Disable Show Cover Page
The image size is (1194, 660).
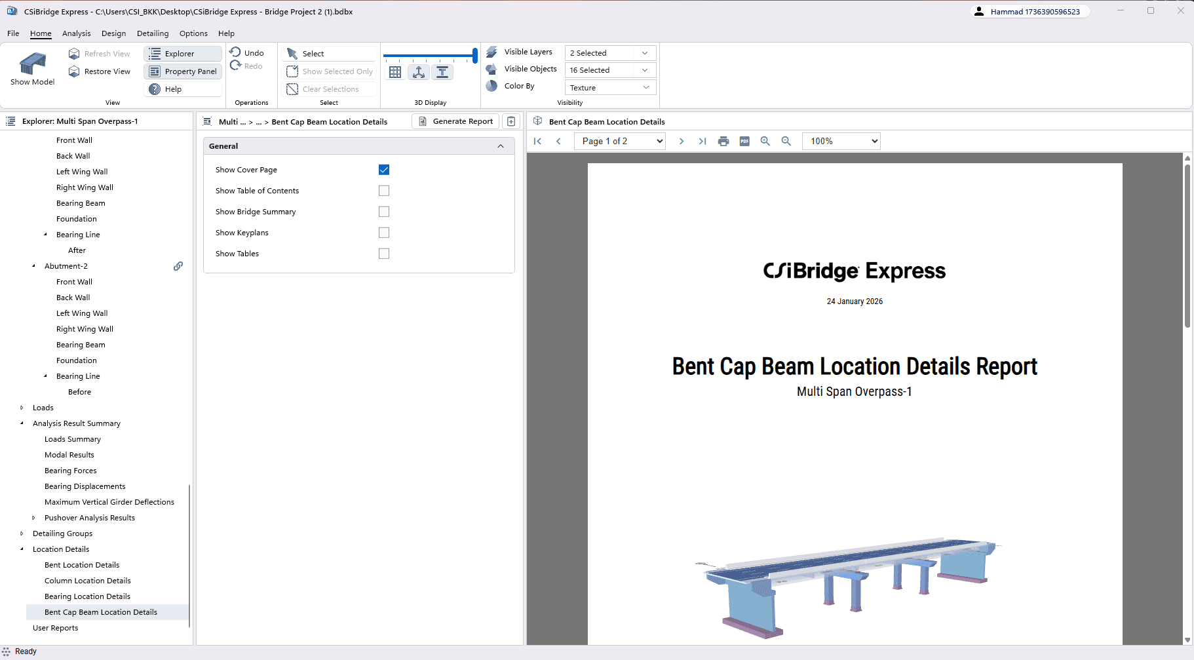(x=384, y=169)
